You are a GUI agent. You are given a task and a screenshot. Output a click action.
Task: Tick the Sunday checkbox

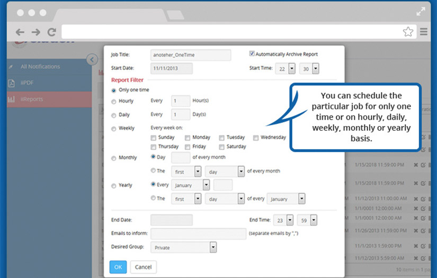[x=153, y=138]
